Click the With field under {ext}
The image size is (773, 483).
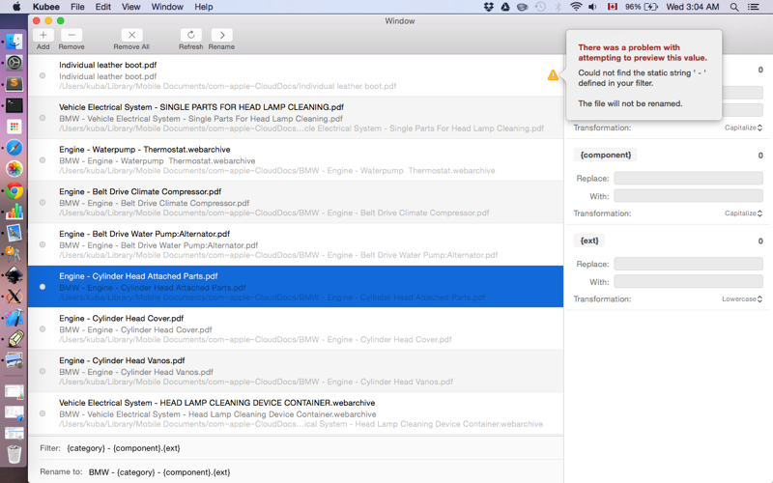[688, 282]
